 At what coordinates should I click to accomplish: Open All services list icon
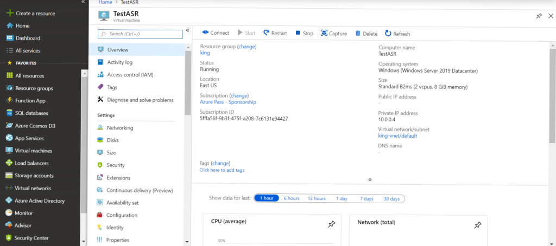(10, 50)
